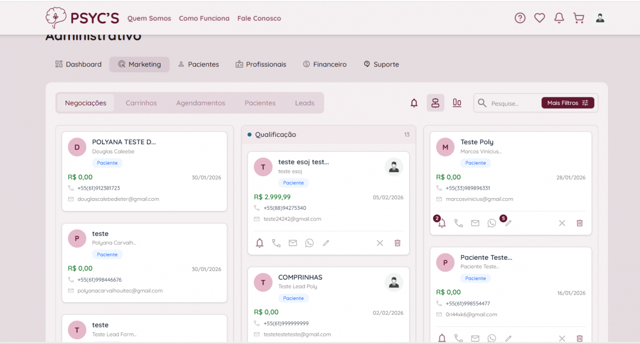Click the Pesquise search input field
This screenshot has height=344, width=640.
tap(512, 103)
